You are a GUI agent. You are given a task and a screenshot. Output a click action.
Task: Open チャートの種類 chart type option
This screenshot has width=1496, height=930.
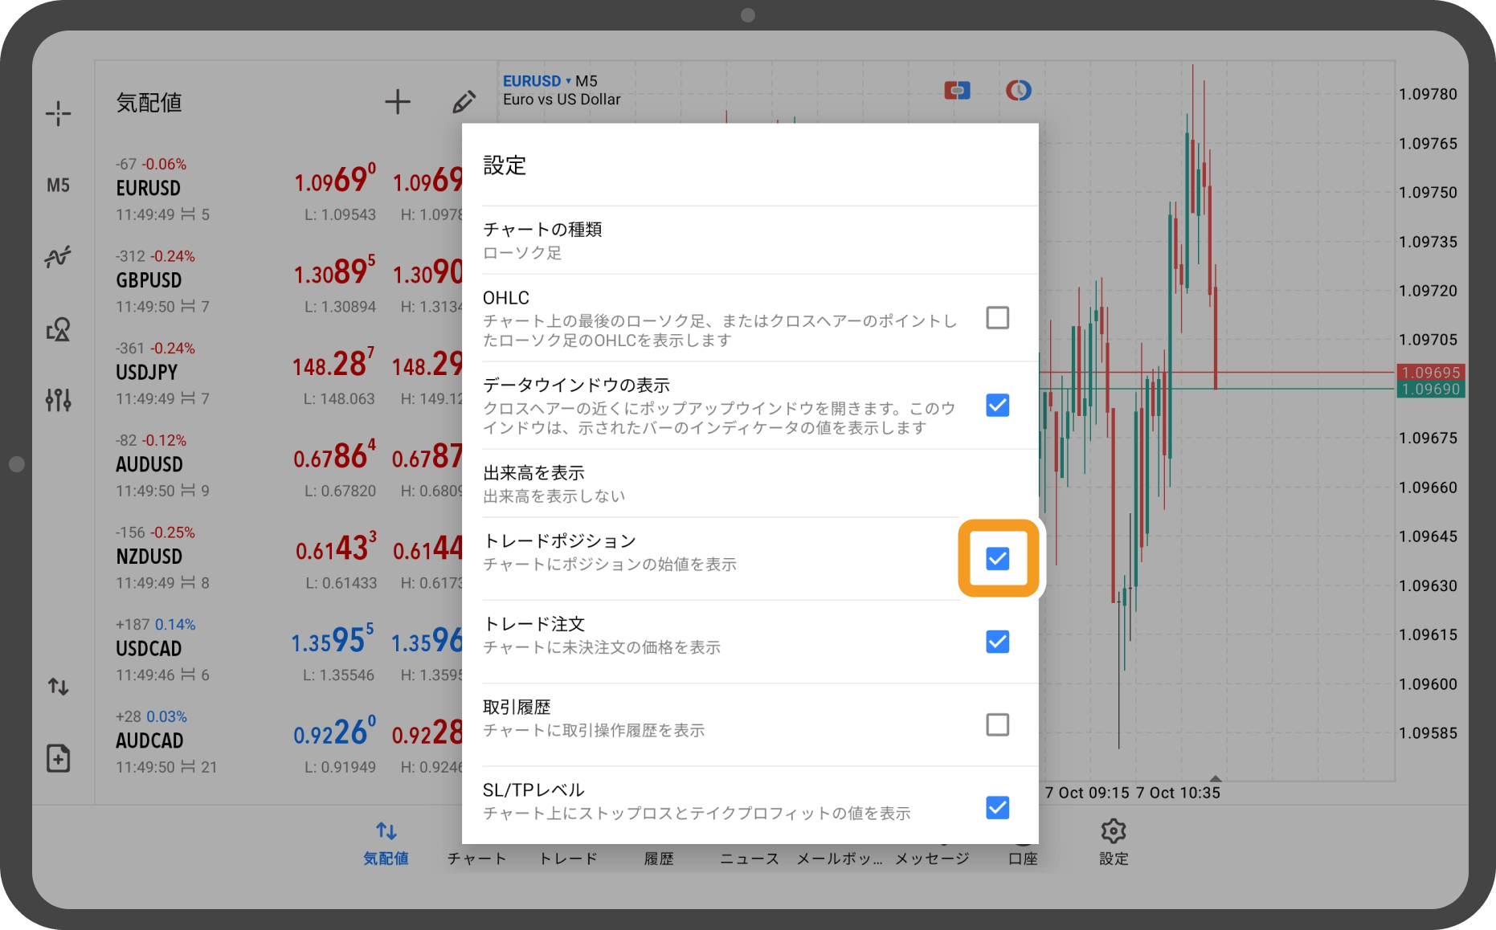coord(750,240)
